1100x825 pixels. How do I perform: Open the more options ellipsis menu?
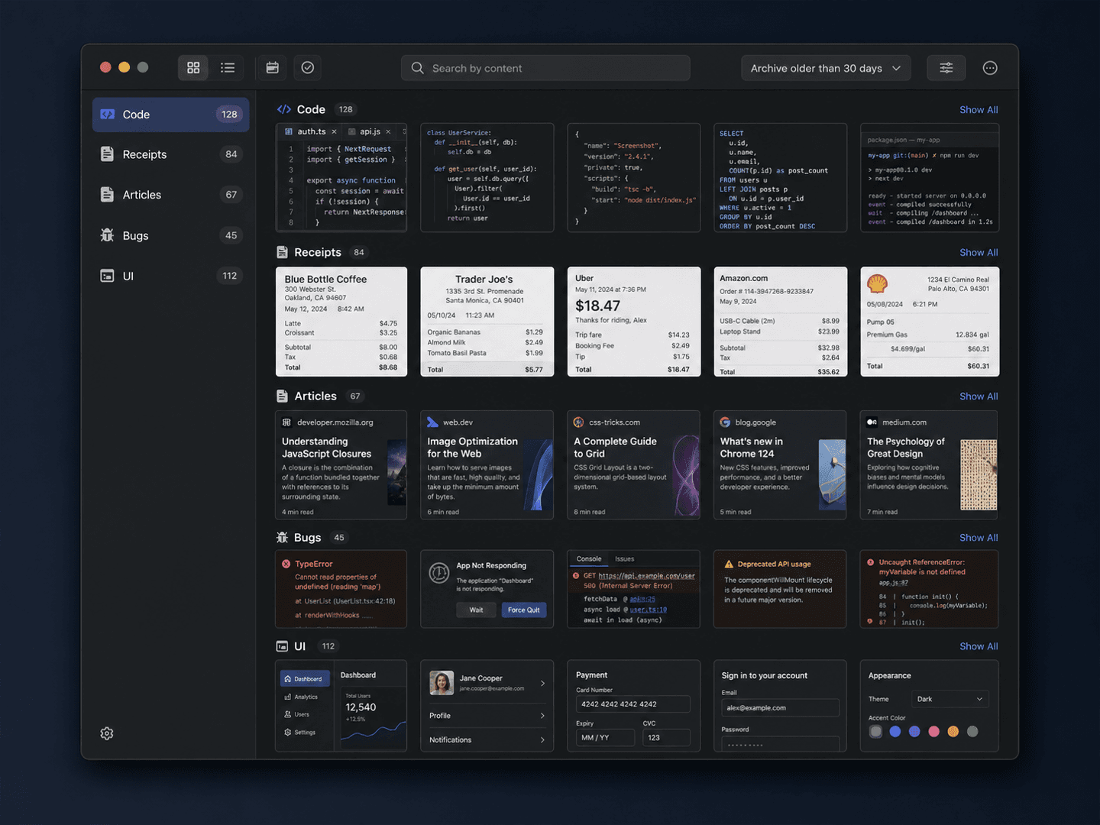pyautogui.click(x=990, y=68)
